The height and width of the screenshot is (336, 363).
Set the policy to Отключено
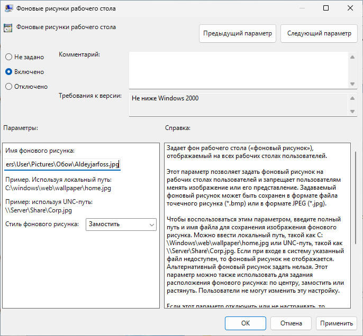coord(9,86)
